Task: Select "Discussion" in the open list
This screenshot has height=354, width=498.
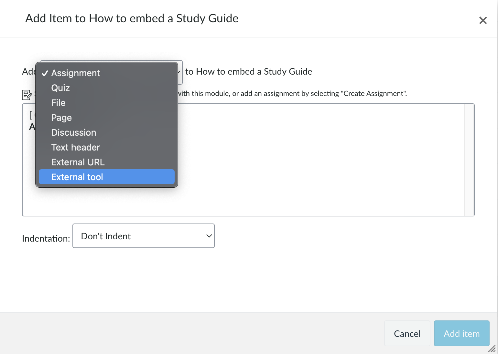Action: 73,132
